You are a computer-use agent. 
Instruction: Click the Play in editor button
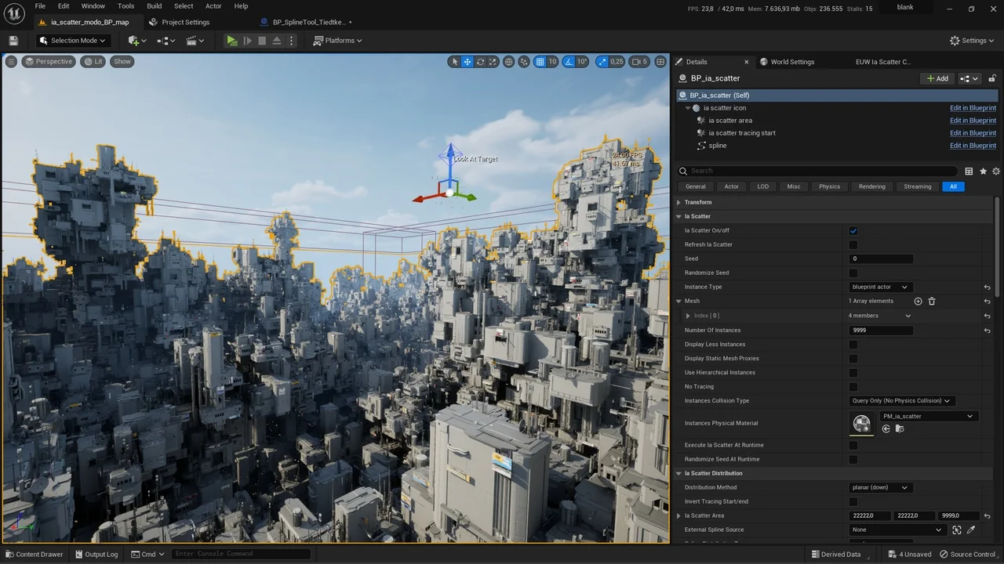pos(231,41)
